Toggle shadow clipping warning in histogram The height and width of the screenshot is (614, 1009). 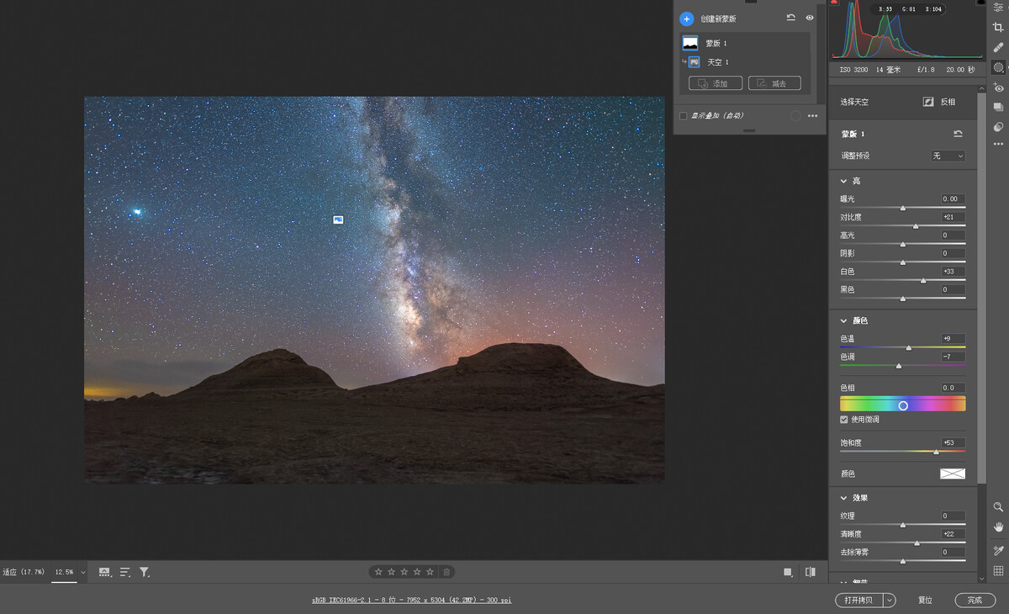tap(834, 3)
